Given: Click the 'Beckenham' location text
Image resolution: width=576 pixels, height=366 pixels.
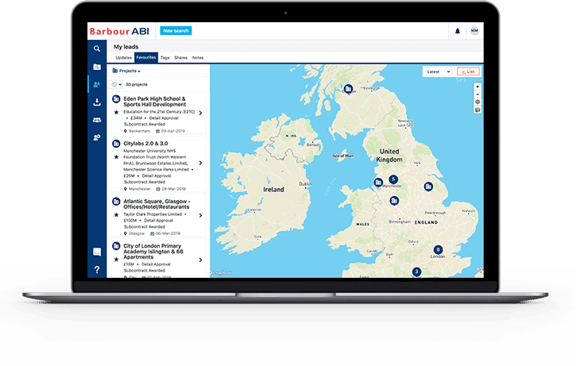Looking at the screenshot, I should click(x=139, y=131).
